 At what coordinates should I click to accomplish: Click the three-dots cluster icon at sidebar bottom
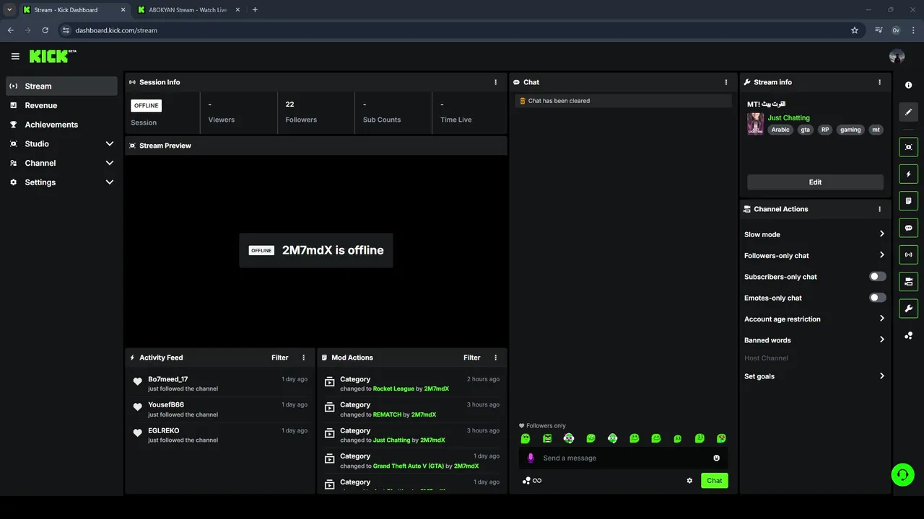(908, 335)
